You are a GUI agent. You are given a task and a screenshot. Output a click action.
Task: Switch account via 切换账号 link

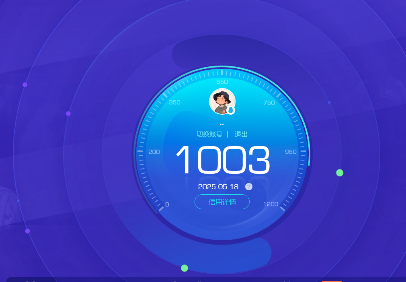(x=209, y=134)
